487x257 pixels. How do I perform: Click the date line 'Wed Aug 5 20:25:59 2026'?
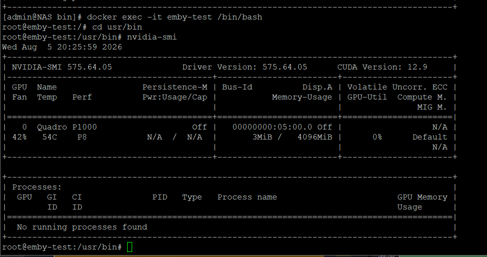62,47
